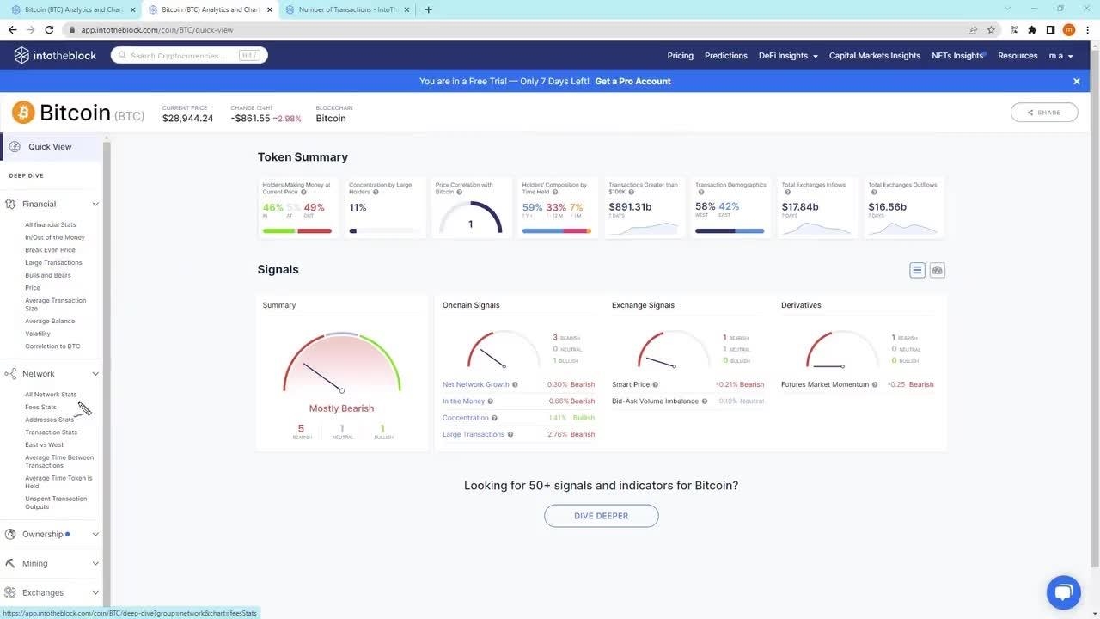Switch Signals to gauge view
Viewport: 1100px width, 619px height.
pos(938,270)
